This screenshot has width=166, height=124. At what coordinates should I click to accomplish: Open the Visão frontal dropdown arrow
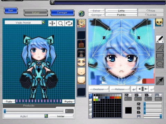44,22
